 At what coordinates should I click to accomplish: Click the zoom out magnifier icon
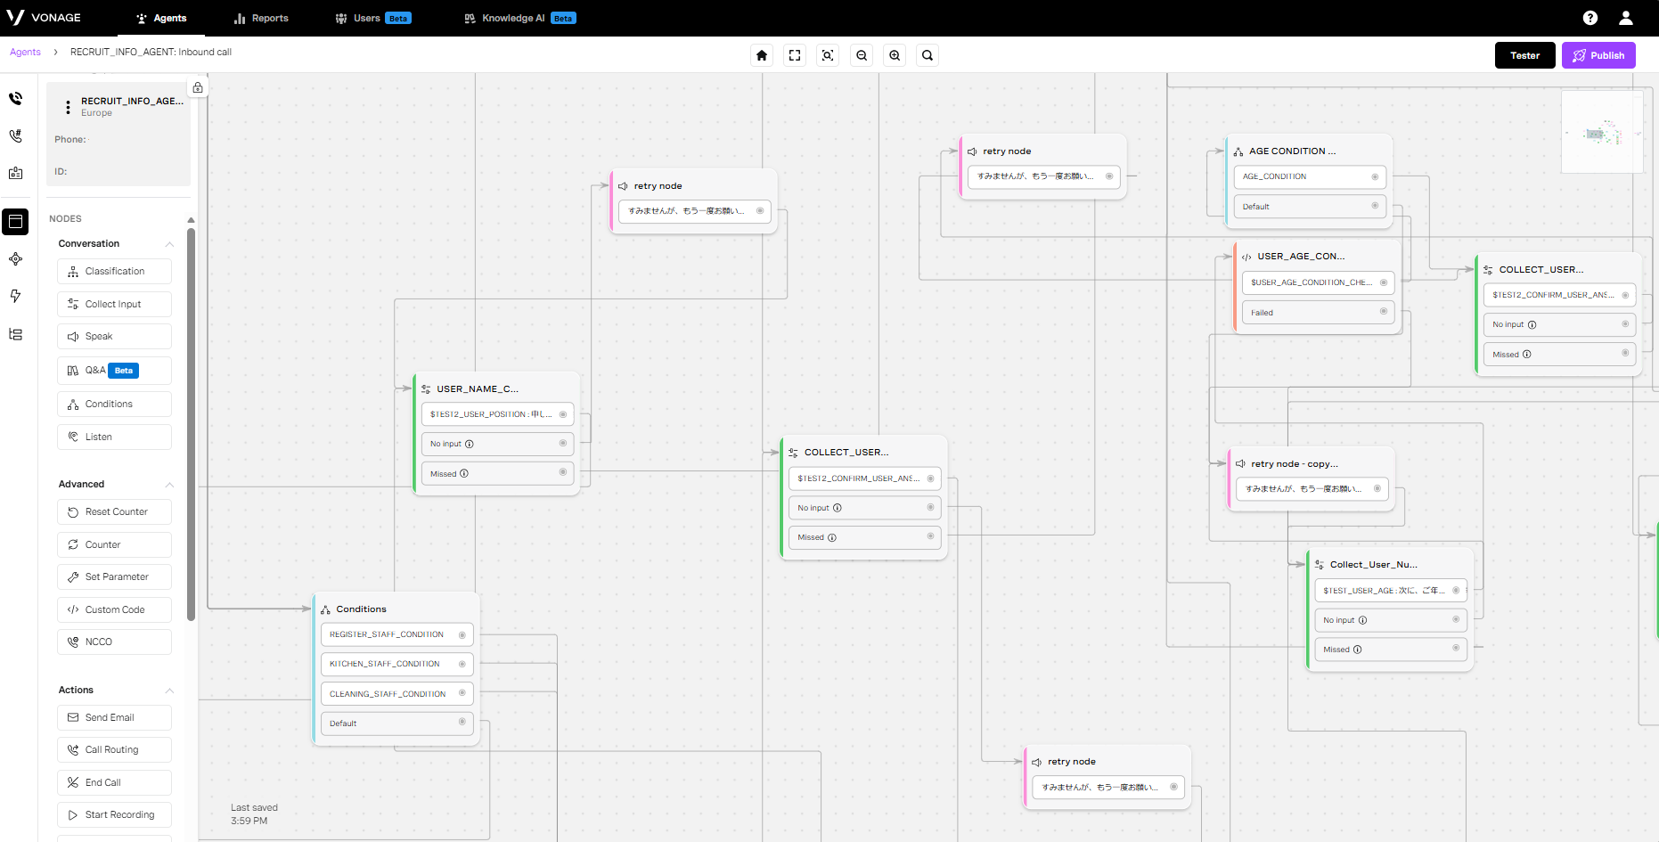[862, 55]
